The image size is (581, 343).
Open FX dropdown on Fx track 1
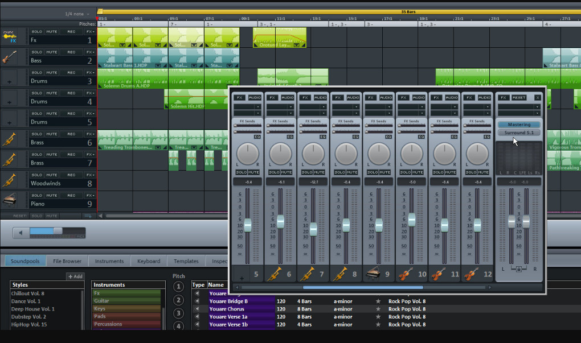click(x=90, y=32)
